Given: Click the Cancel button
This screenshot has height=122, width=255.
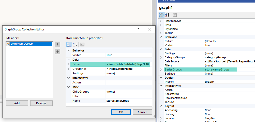Looking at the screenshot, I should point(142,112).
